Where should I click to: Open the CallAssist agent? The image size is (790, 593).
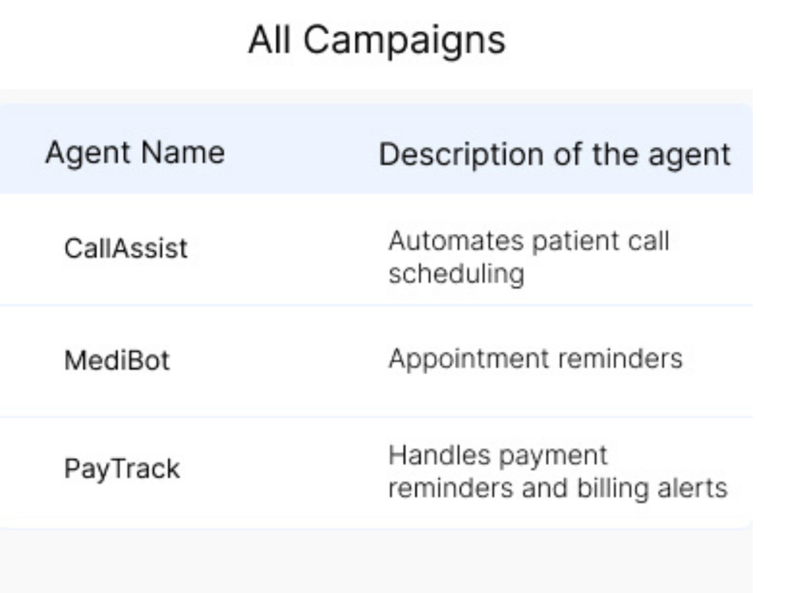(x=126, y=248)
